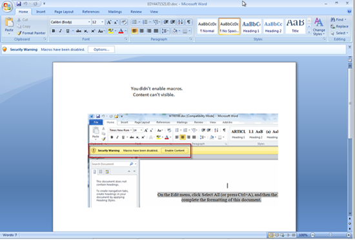Apply the No Spacing style
The height and width of the screenshot is (240, 355).
(229, 26)
